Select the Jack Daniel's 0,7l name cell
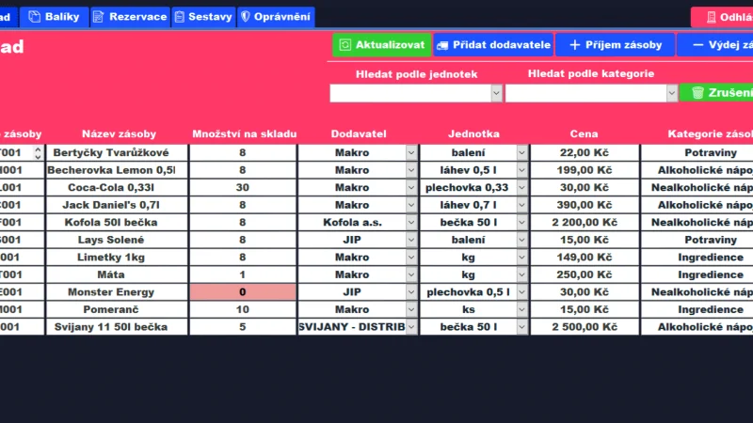The width and height of the screenshot is (753, 423). pos(117,205)
